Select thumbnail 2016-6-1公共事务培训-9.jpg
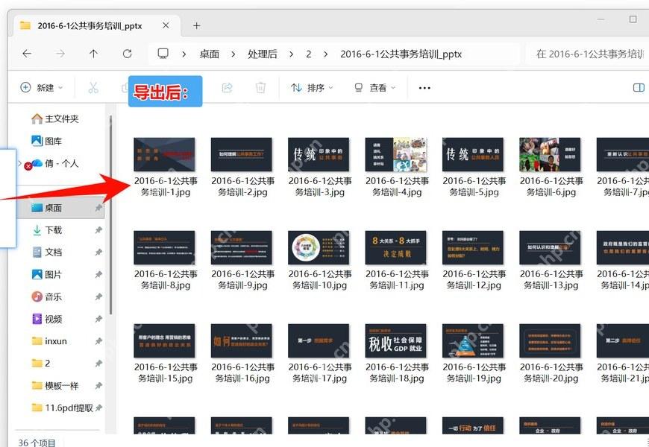The width and height of the screenshot is (649, 447). 241,247
